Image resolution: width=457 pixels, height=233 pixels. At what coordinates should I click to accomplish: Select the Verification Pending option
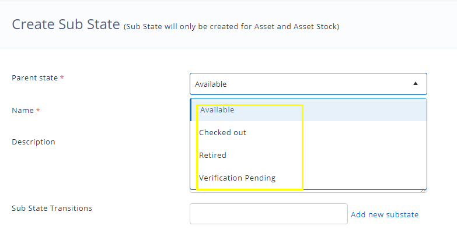[238, 178]
